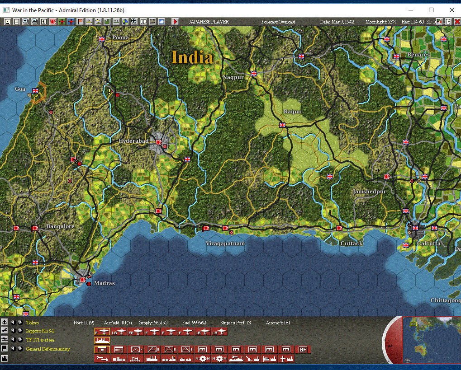Screen dimensions: 461x370
Task: Click the red X icon on top bar
Action: pyautogui.click(x=457, y=21)
